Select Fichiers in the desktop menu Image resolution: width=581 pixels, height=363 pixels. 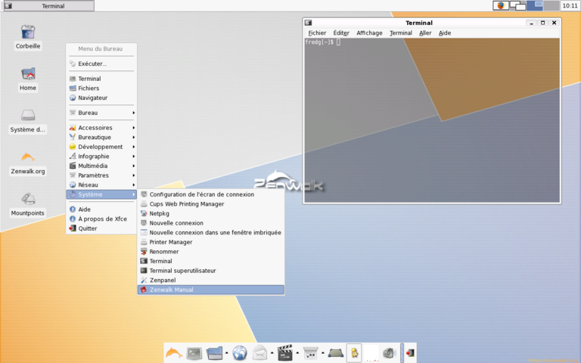101,88
